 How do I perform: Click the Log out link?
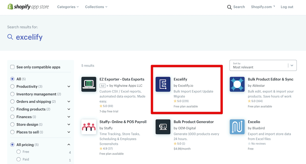pyautogui.click(x=287, y=7)
